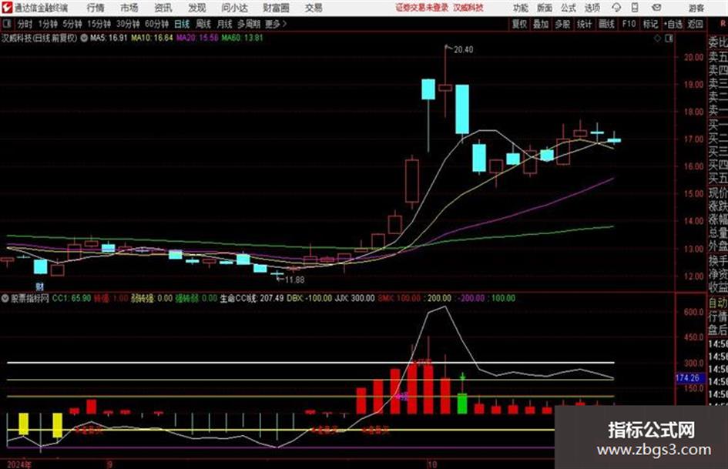Screen dimensions: 728x469
Task: Click the MA20: 15.56 indicator label
Action: pyautogui.click(x=197, y=38)
